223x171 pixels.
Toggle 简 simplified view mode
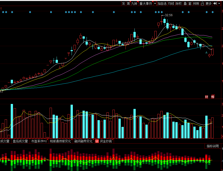pyautogui.click(x=128, y=3)
